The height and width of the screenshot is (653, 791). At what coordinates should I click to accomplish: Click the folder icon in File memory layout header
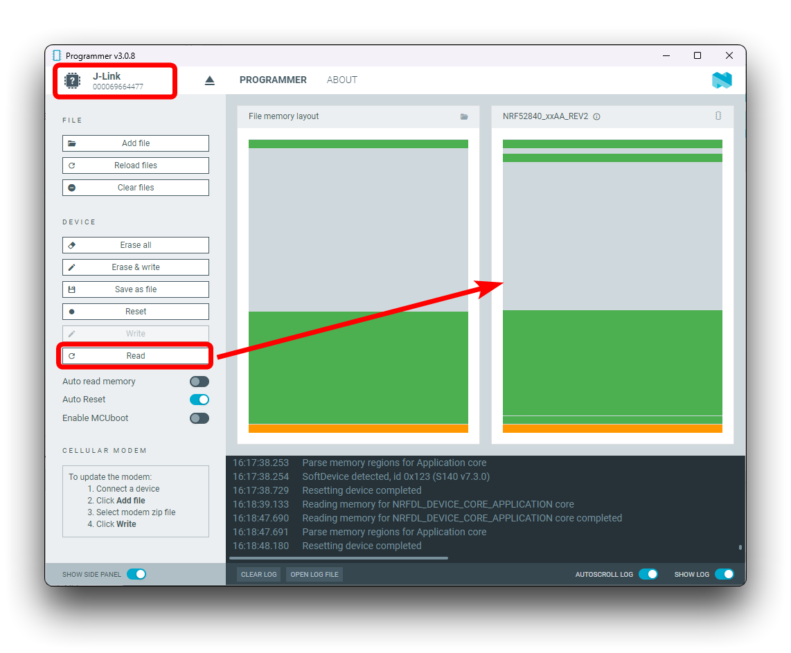(464, 116)
